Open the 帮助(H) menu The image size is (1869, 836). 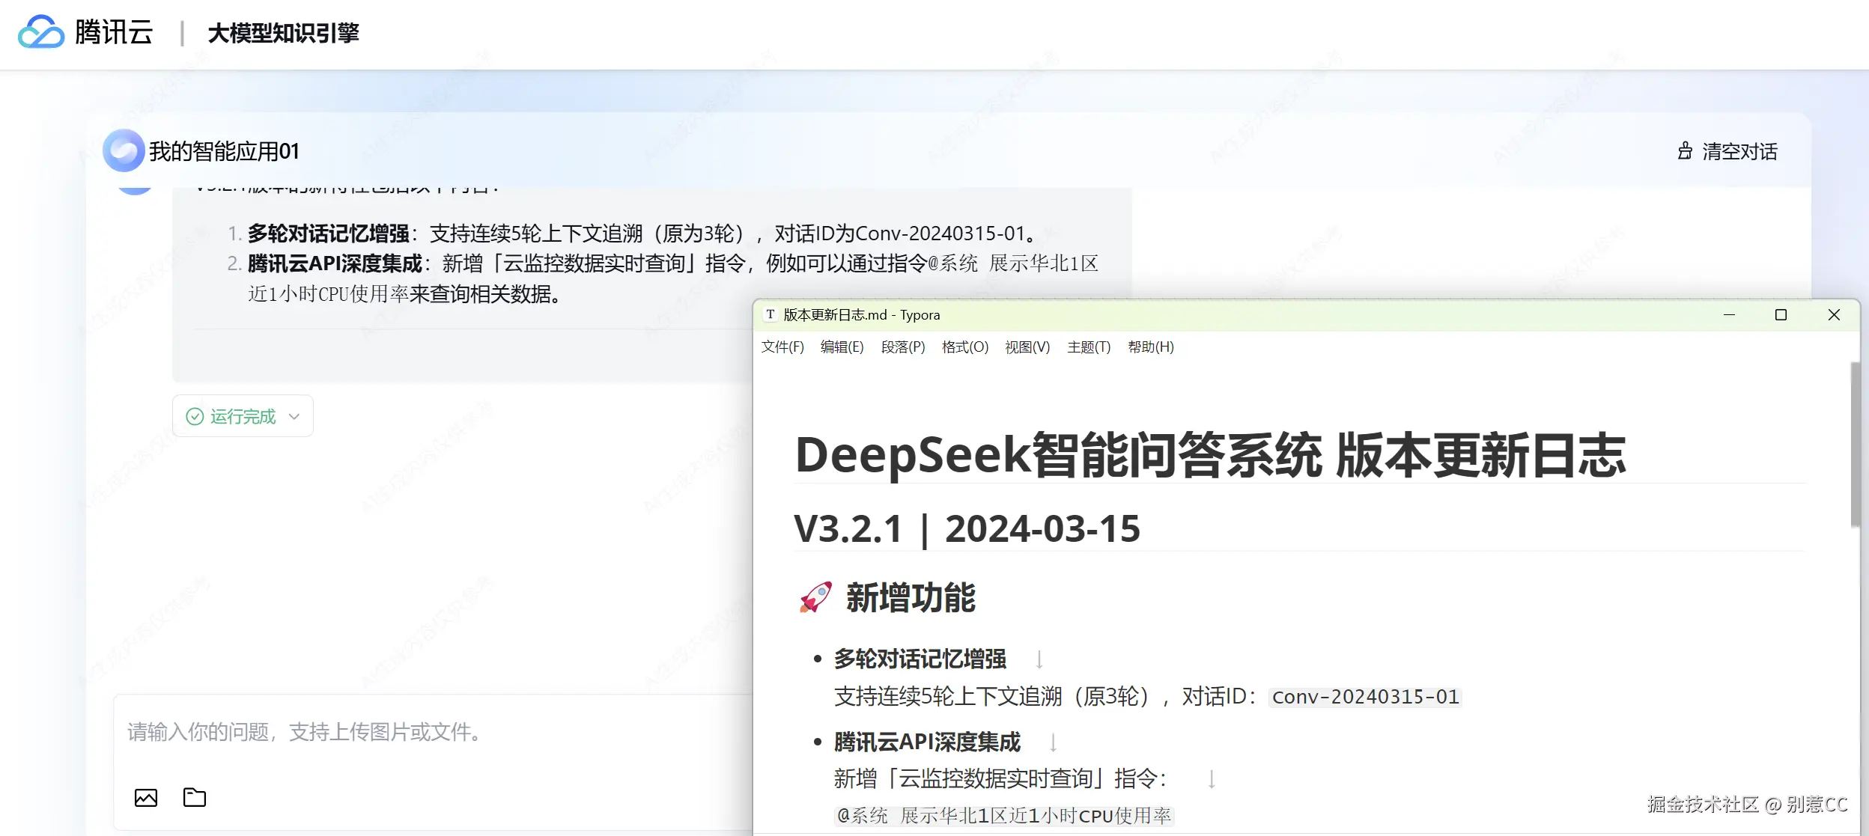1151,347
